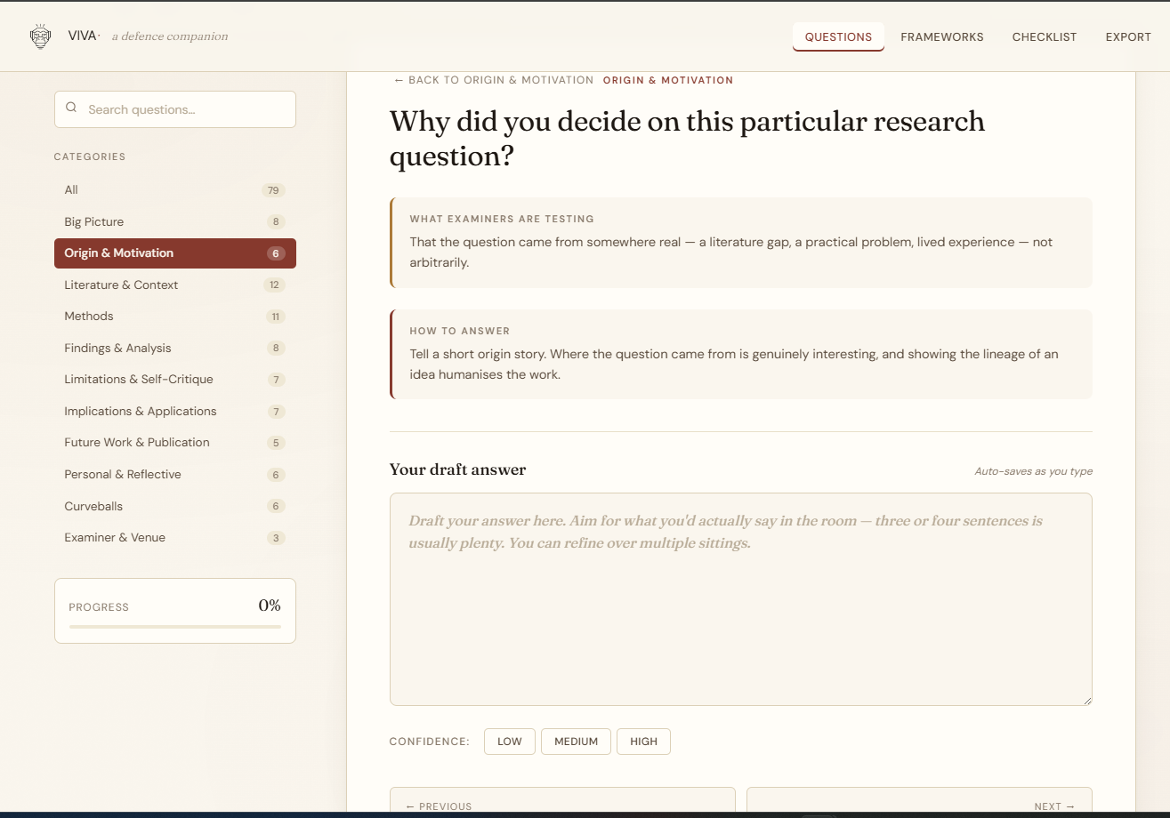Screen dimensions: 1170x818
Task: Open the Frameworks tab
Action: [x=942, y=37]
